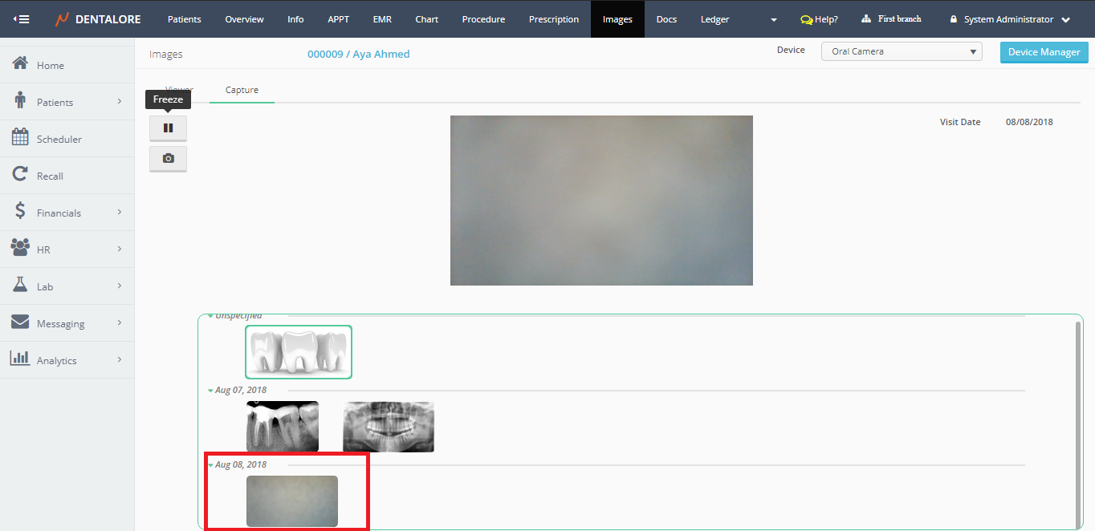Click the Freeze pause button
Screen dimensions: 1095x531
(x=168, y=128)
